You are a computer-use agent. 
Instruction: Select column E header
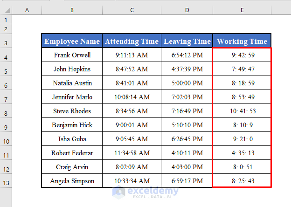[x=242, y=10]
